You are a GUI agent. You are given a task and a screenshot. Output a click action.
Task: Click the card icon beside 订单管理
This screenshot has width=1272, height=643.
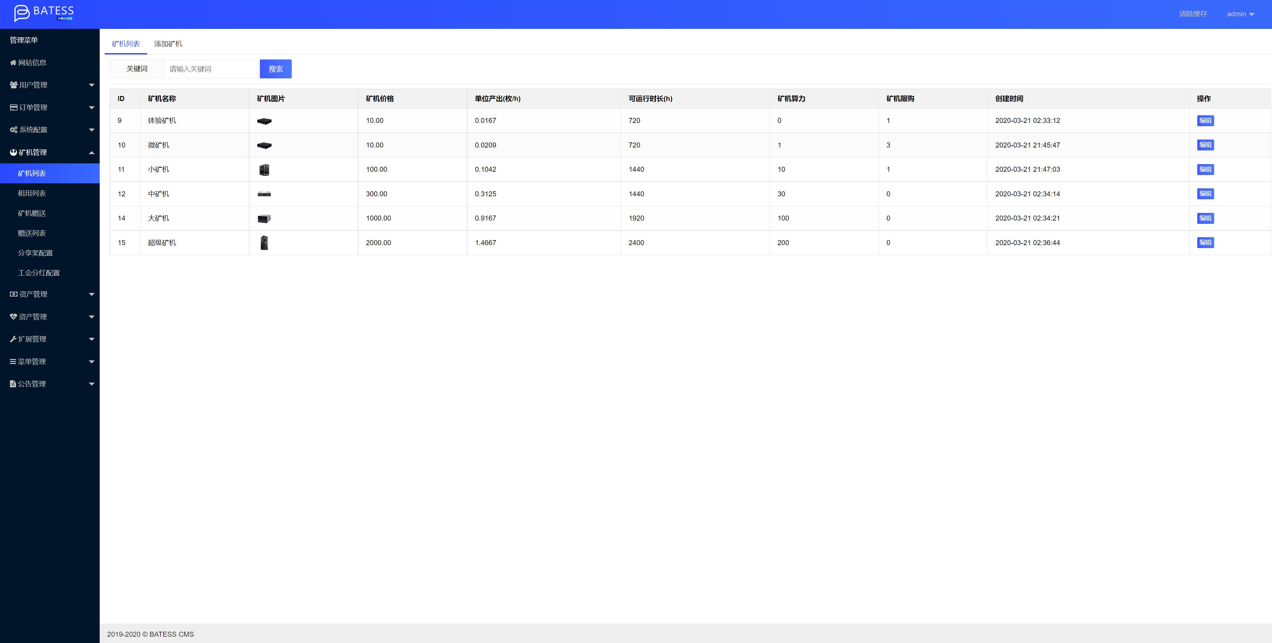point(14,108)
